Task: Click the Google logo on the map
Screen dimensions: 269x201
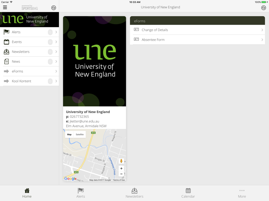Action: (70, 178)
